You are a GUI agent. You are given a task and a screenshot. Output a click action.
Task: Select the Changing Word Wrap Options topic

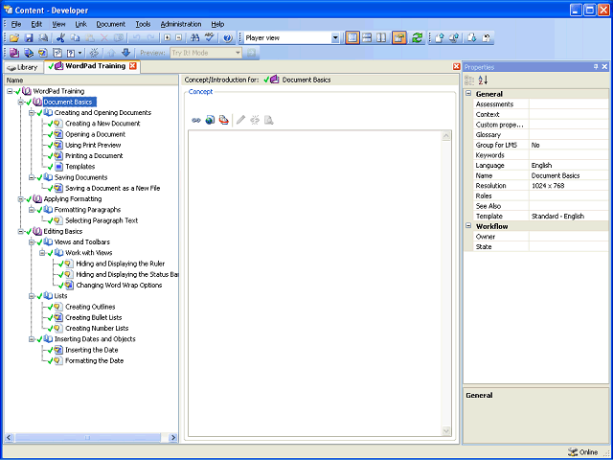[x=119, y=286]
